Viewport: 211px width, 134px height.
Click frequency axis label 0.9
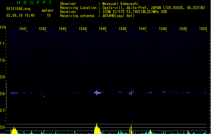tap(3, 77)
